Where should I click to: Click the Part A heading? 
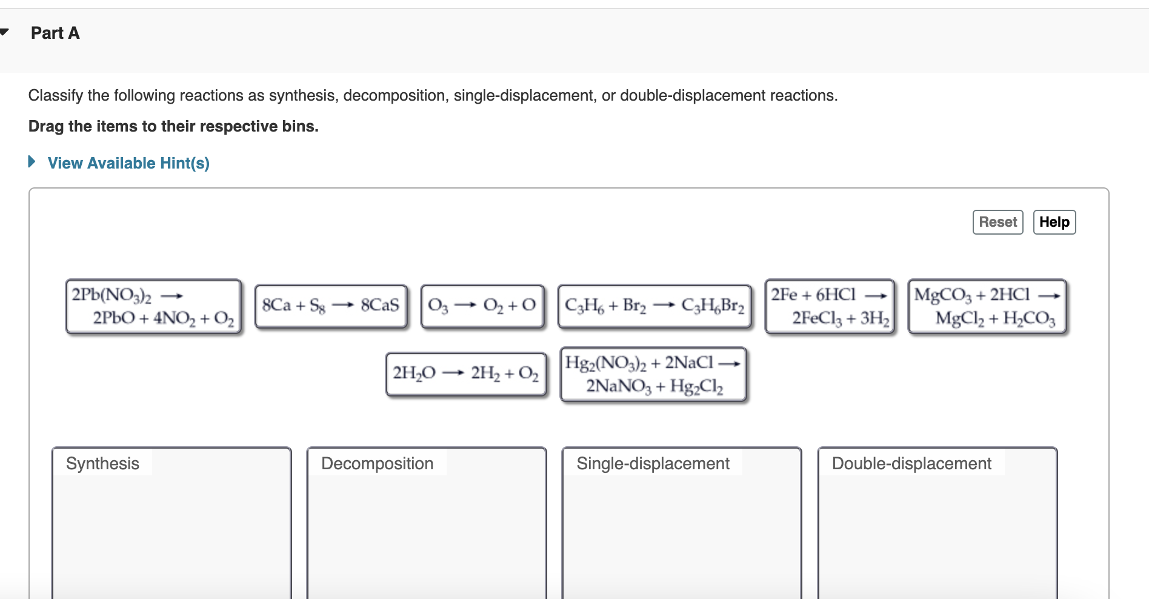point(55,33)
